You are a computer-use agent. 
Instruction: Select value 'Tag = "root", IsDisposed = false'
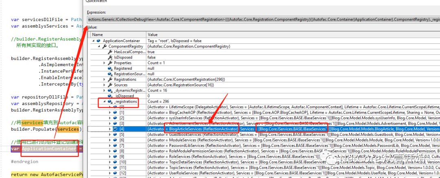[x=174, y=41]
